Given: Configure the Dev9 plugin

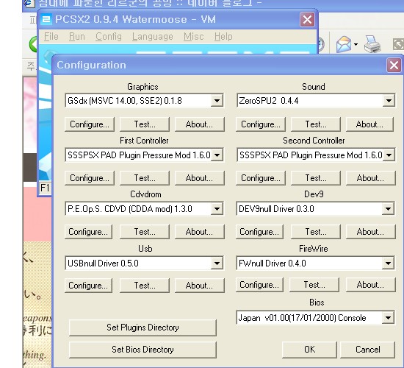Looking at the screenshot, I should 259,232.
